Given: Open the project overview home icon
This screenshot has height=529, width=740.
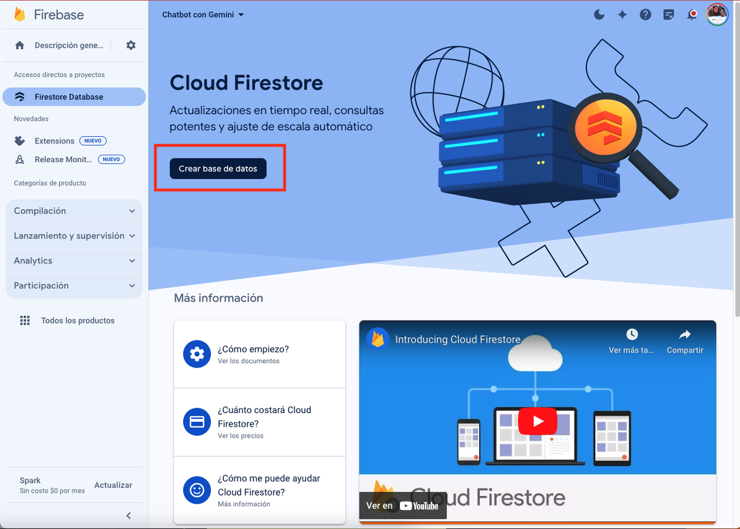Looking at the screenshot, I should coord(20,45).
